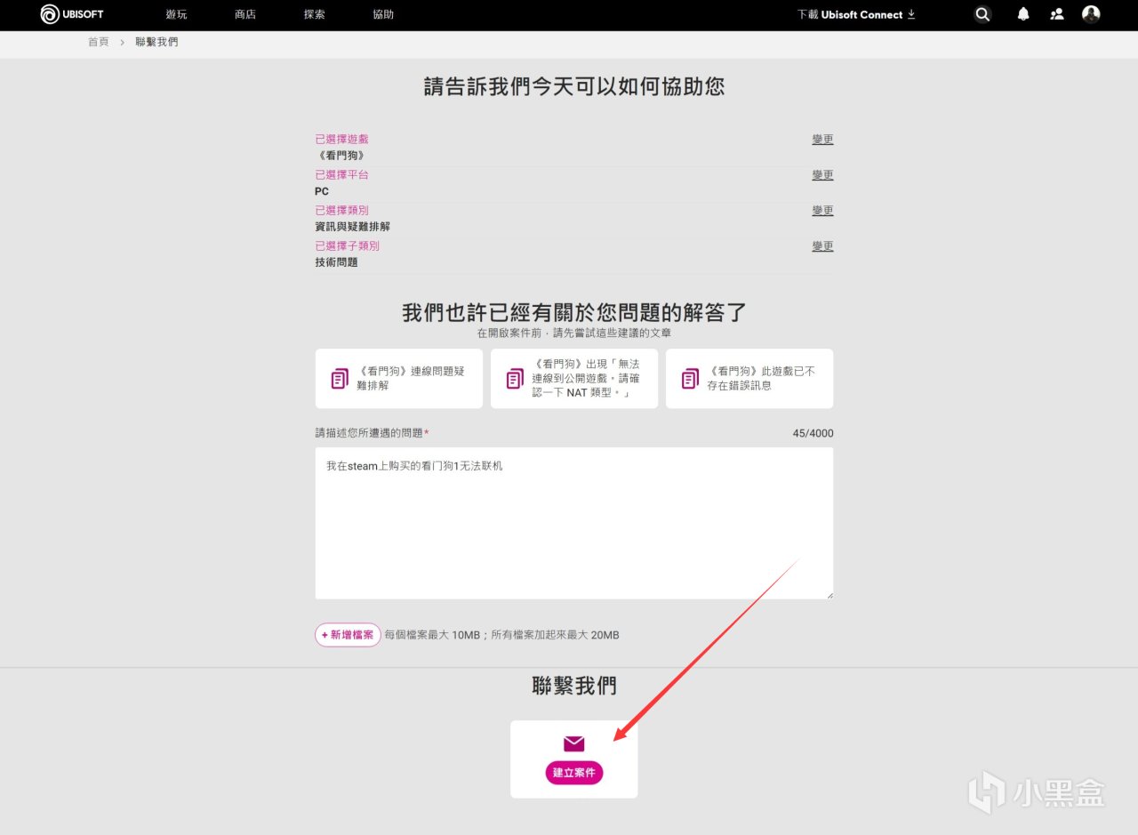The width and height of the screenshot is (1138, 835).
Task: Click the 45/4000 character counter
Action: 813,434
